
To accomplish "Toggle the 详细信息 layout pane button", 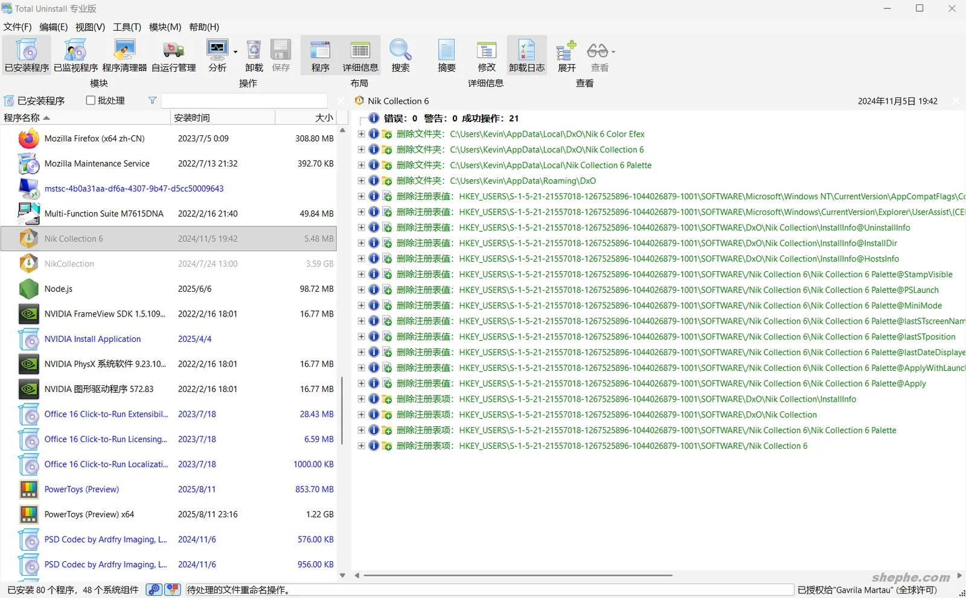I will click(x=360, y=56).
